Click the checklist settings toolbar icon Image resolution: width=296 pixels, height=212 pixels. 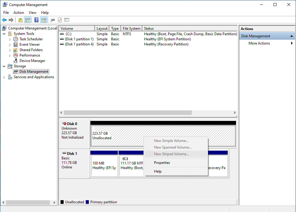point(67,20)
